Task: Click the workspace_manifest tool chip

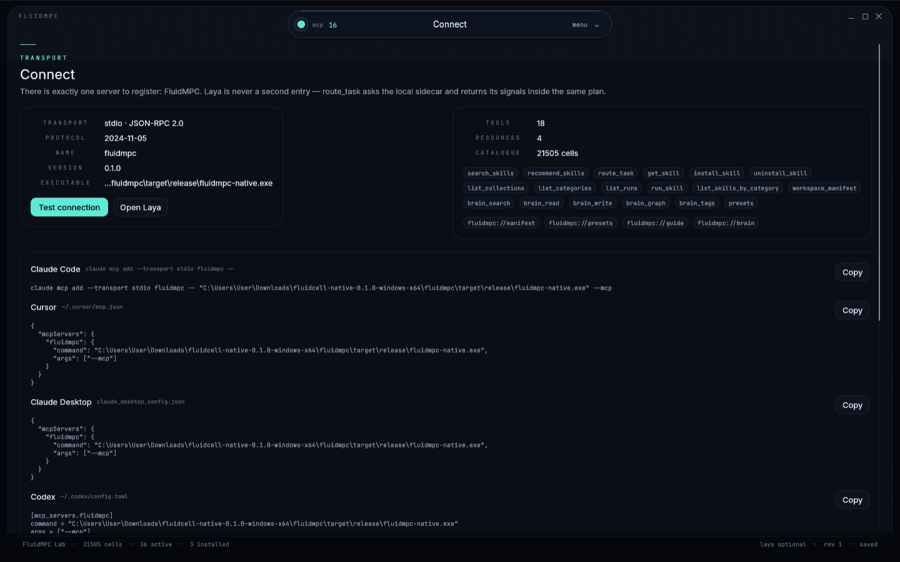Action: (824, 189)
